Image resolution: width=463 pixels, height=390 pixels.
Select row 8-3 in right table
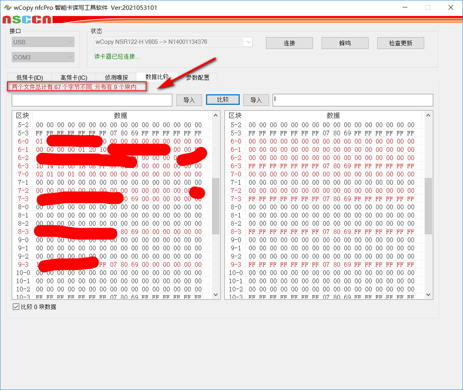coord(325,232)
